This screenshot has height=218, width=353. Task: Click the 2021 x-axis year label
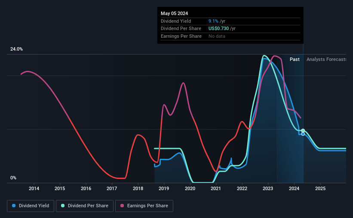pyautogui.click(x=216, y=188)
